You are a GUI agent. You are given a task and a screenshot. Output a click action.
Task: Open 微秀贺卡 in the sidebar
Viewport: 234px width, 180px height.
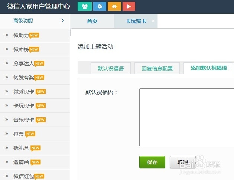click(23, 92)
